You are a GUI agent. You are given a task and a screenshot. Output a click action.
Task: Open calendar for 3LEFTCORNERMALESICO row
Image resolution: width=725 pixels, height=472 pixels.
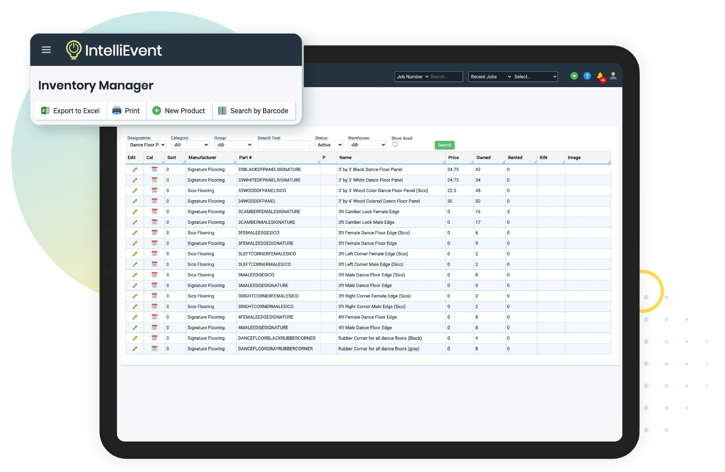coord(154,264)
